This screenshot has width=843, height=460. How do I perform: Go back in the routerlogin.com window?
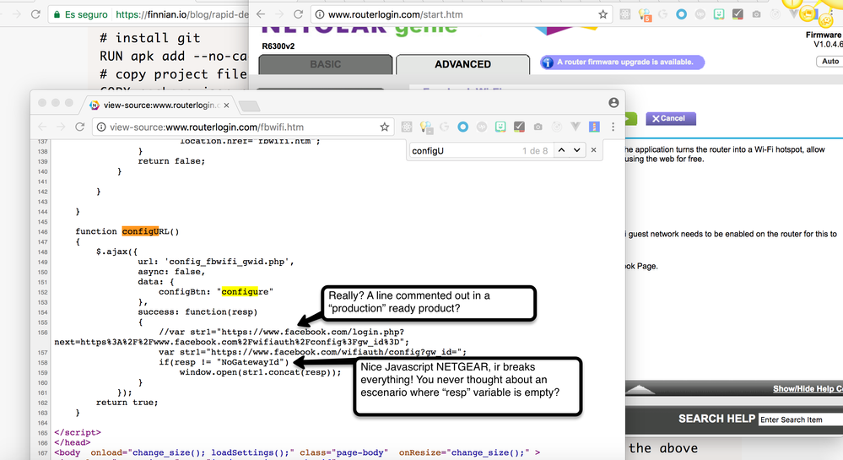pos(261,14)
